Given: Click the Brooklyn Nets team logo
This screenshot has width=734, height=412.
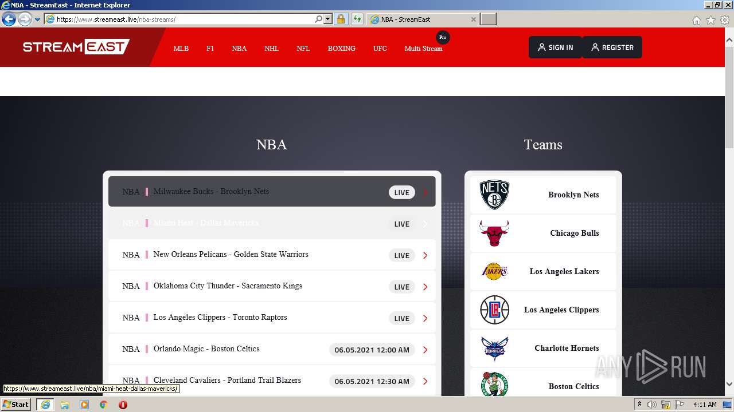Looking at the screenshot, I should 494,195.
